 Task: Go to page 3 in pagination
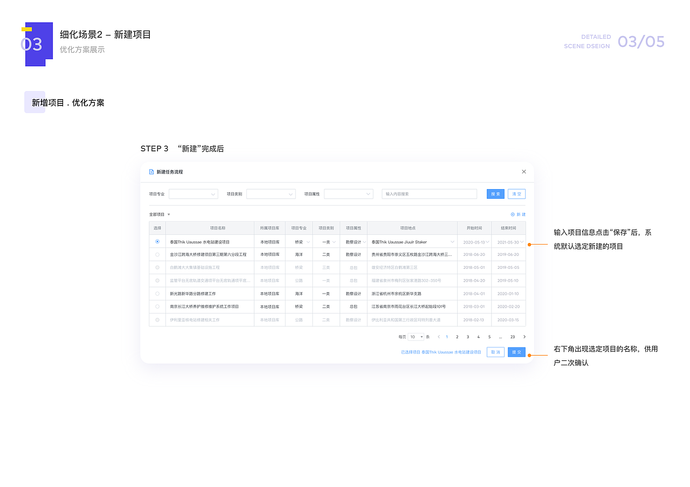click(x=467, y=337)
